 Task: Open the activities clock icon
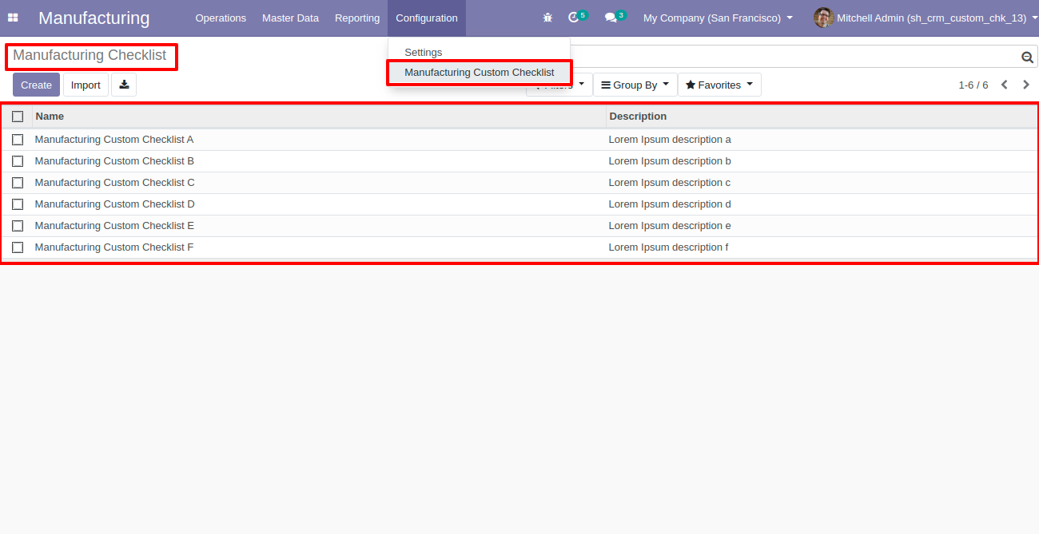tap(574, 18)
